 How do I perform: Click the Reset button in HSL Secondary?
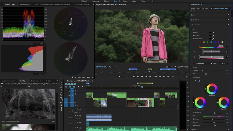point(224,64)
